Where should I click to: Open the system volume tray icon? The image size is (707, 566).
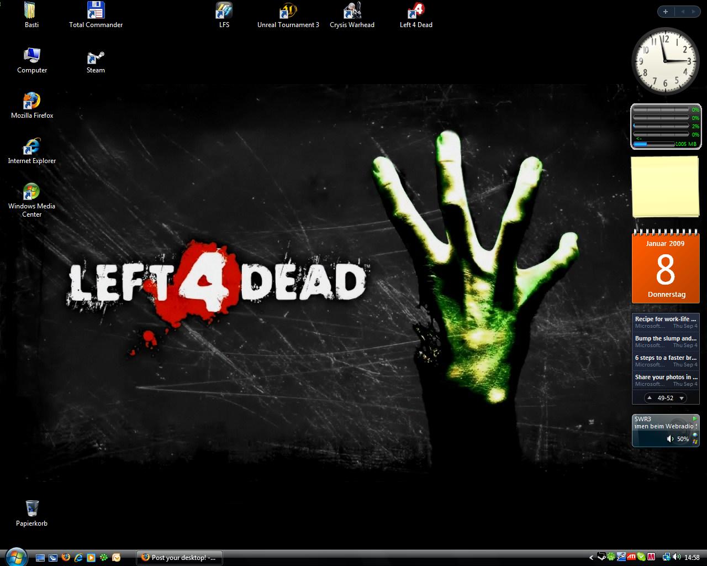(677, 557)
